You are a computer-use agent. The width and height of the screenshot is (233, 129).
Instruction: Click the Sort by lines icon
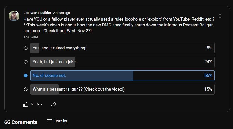pyautogui.click(x=49, y=121)
